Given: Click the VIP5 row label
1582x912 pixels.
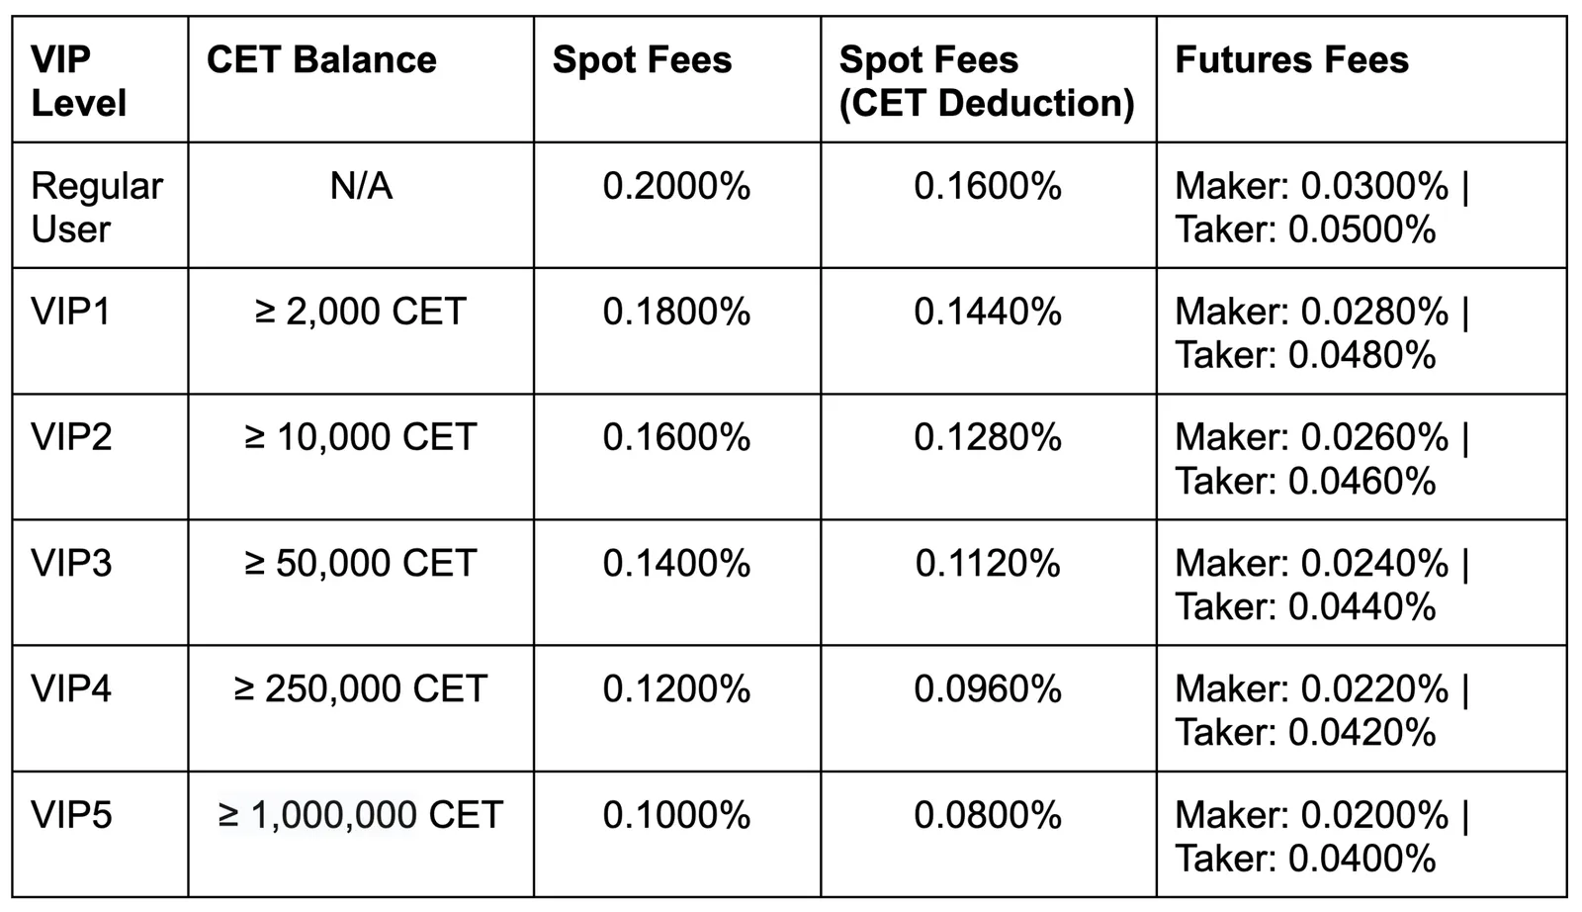Looking at the screenshot, I should (x=100, y=834).
